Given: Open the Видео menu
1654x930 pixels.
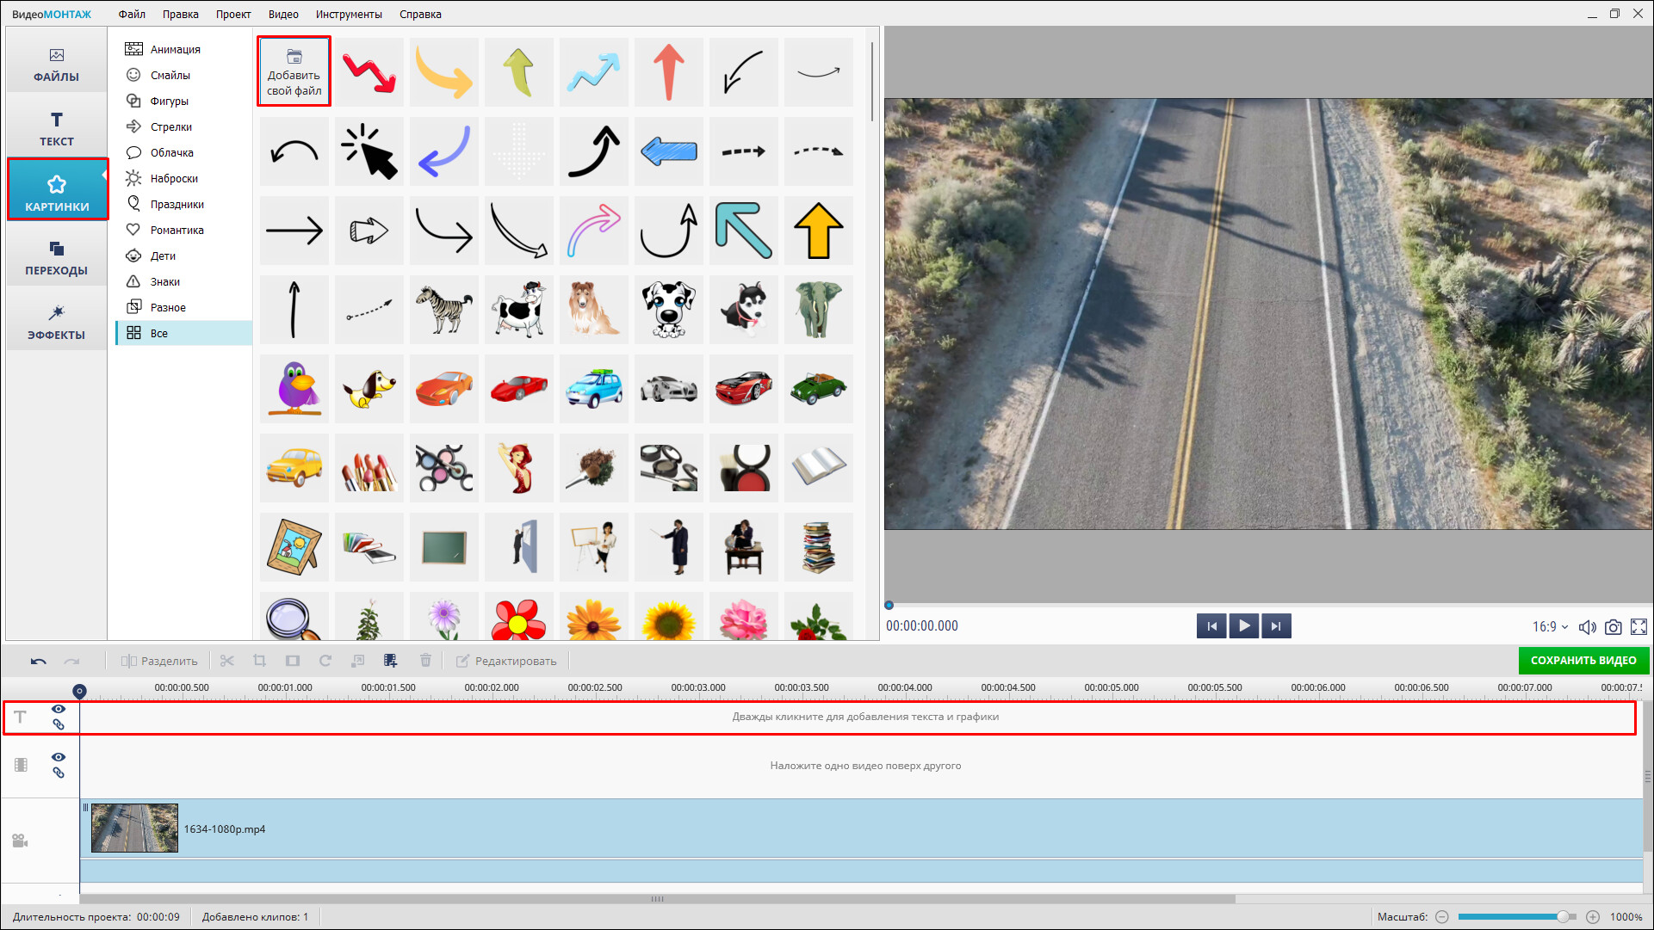Looking at the screenshot, I should pos(283,14).
